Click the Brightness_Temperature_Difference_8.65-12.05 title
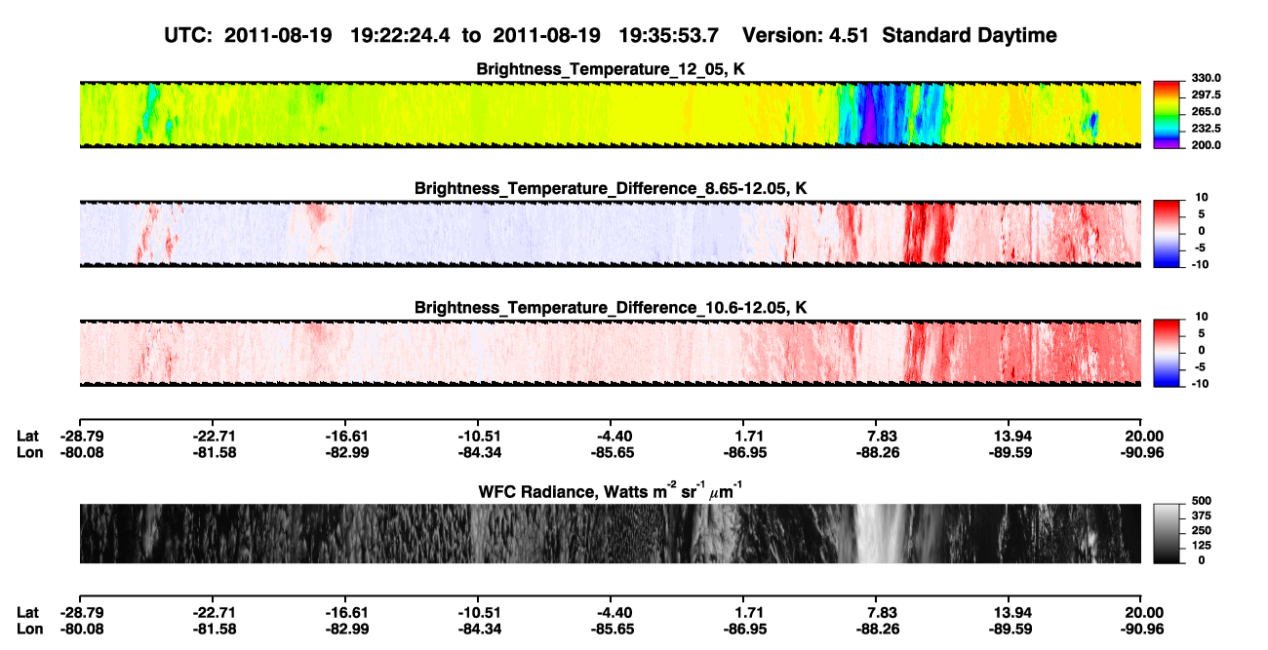1268x650 pixels. click(x=611, y=188)
